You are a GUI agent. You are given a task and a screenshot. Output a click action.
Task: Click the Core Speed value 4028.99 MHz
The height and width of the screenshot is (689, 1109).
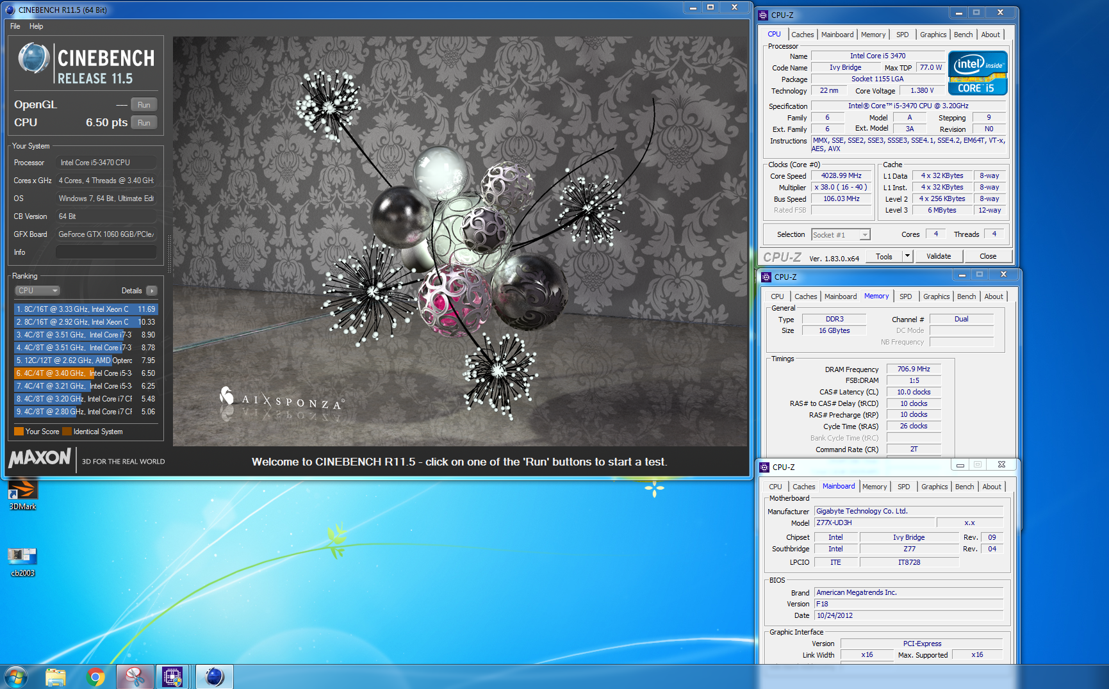tap(841, 176)
